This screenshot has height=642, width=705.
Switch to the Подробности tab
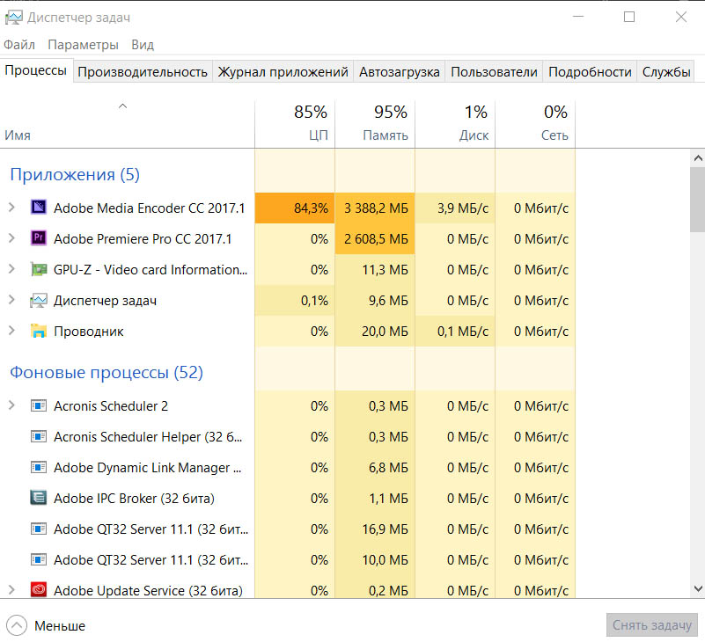click(590, 72)
